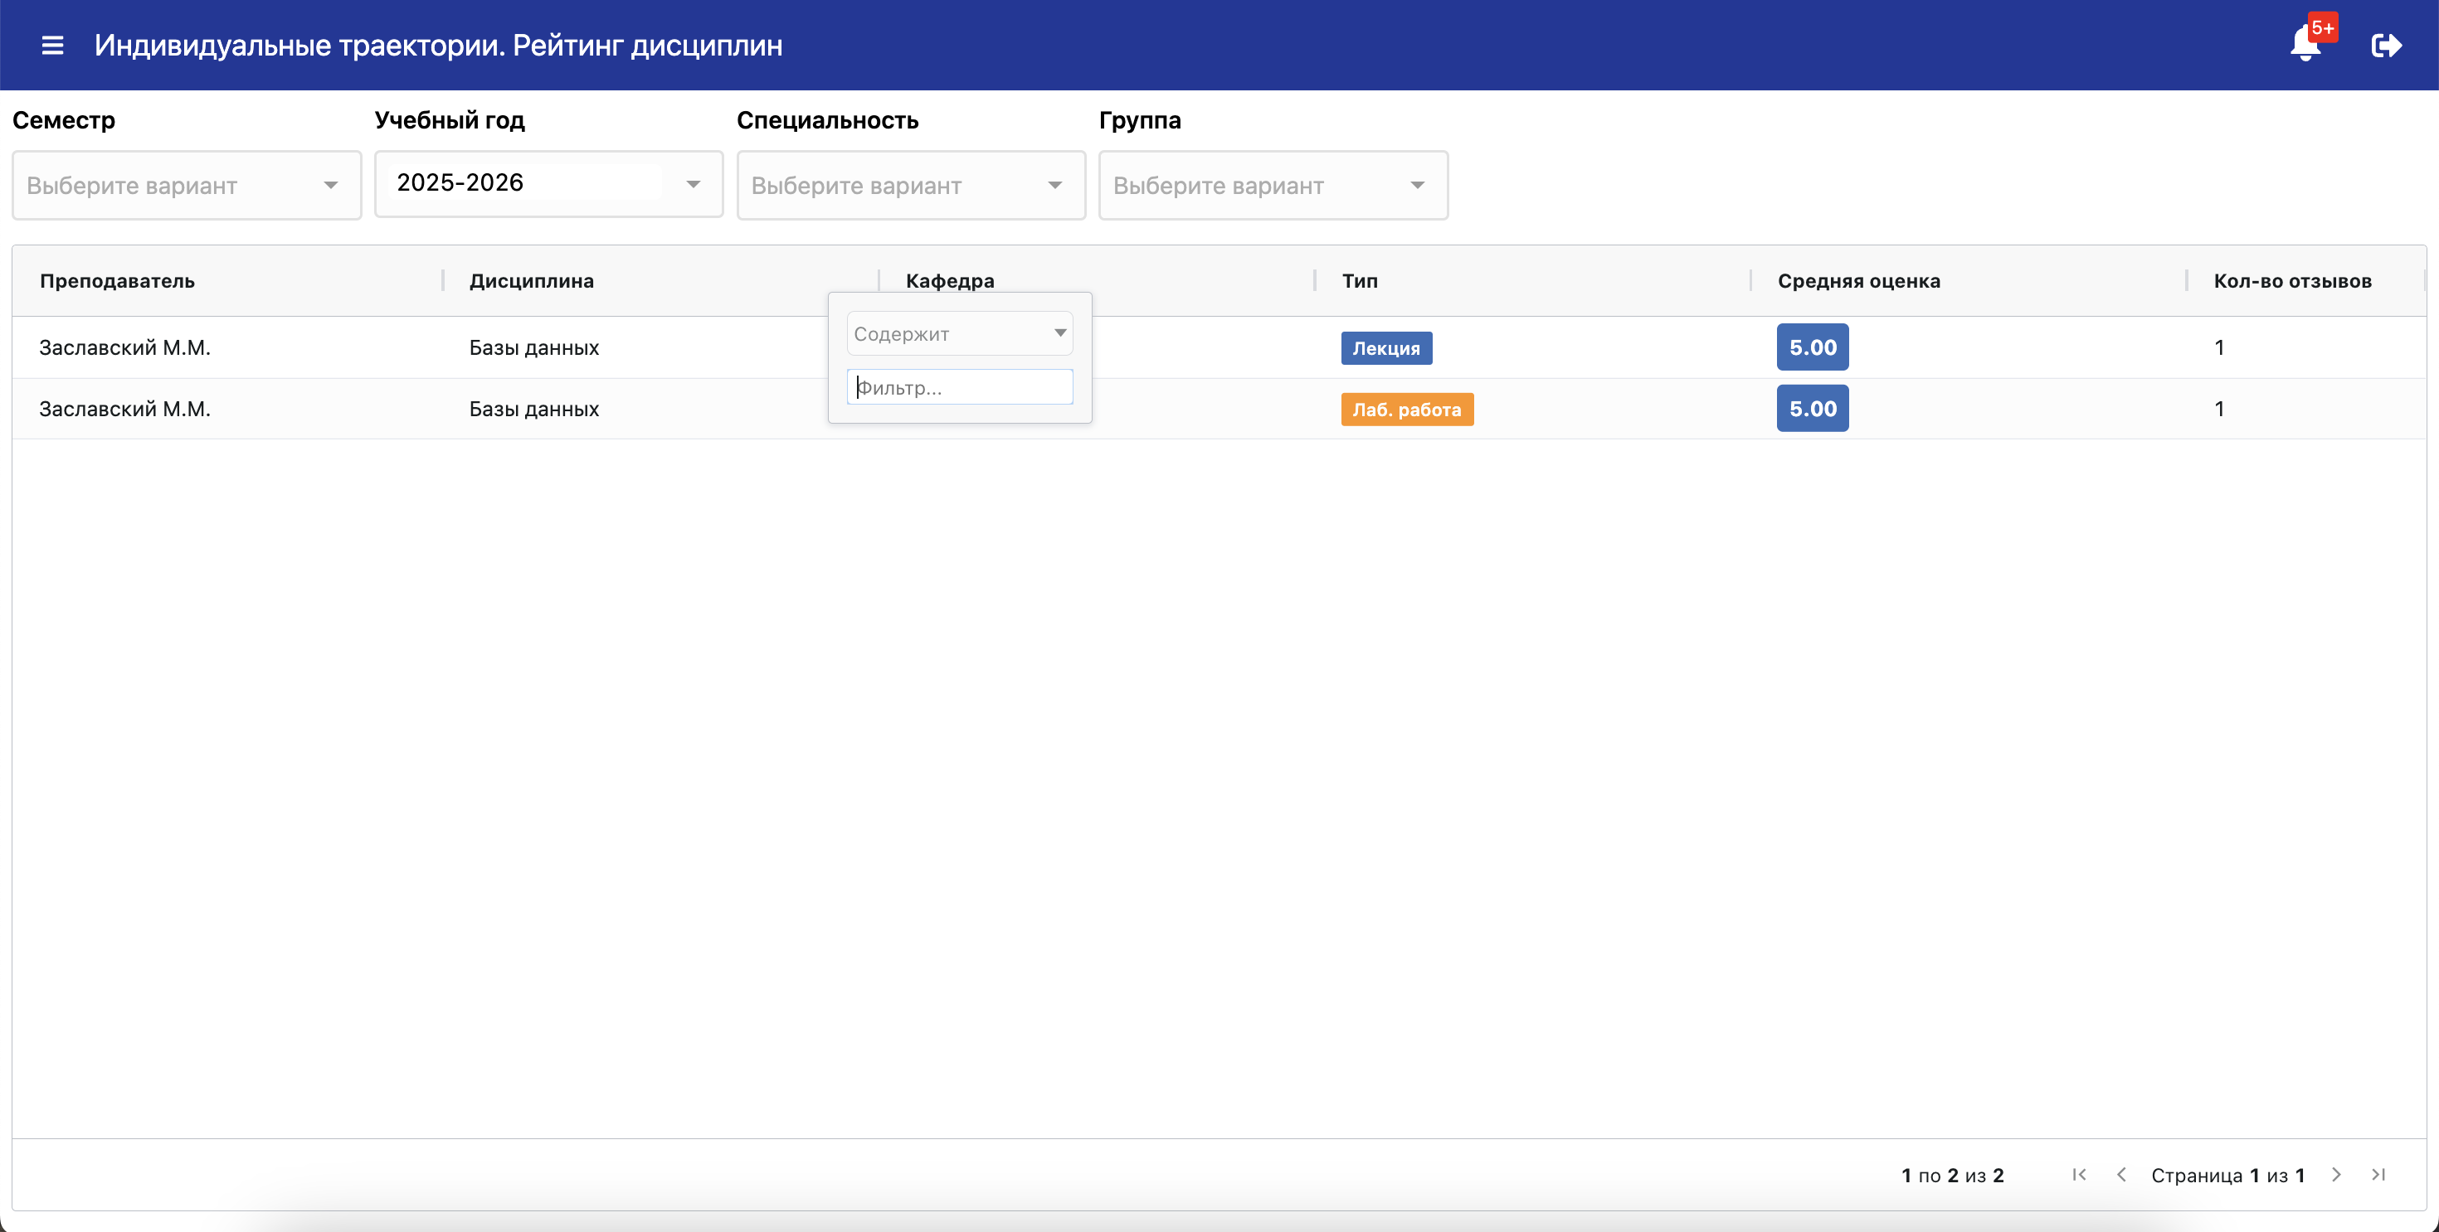The width and height of the screenshot is (2439, 1232).
Task: Go to next page arrow
Action: point(2336,1174)
